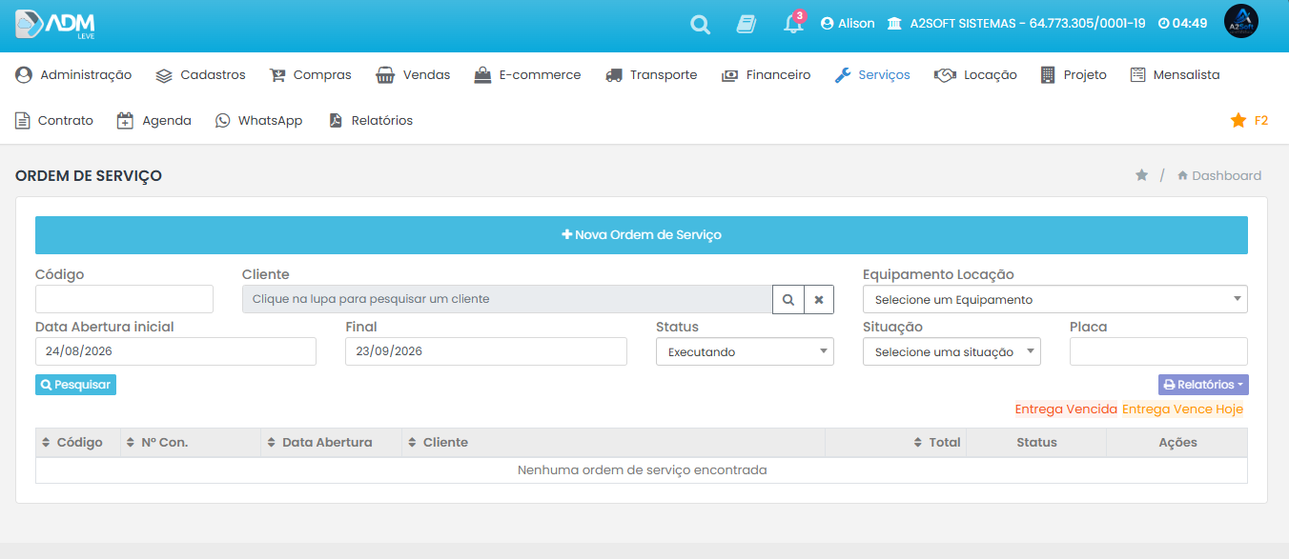The height and width of the screenshot is (559, 1289).
Task: Open the Locação menu
Action: [x=975, y=75]
